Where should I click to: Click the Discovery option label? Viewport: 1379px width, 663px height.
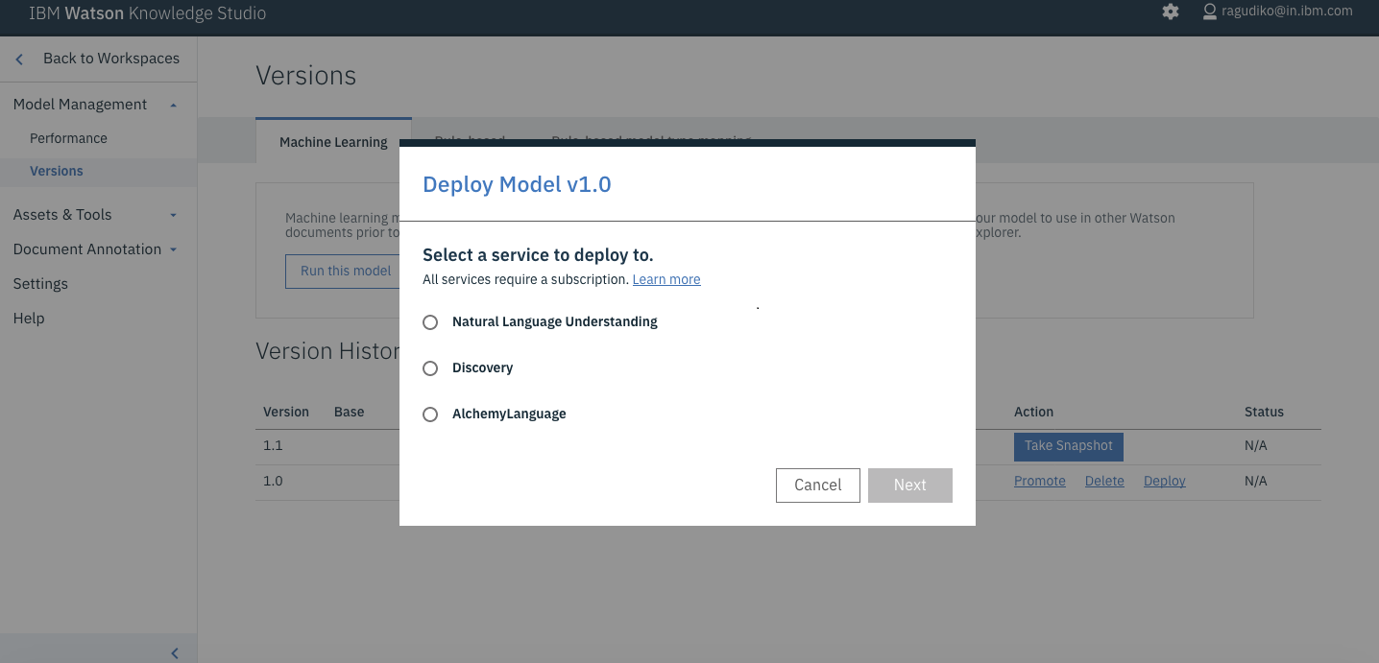[483, 368]
